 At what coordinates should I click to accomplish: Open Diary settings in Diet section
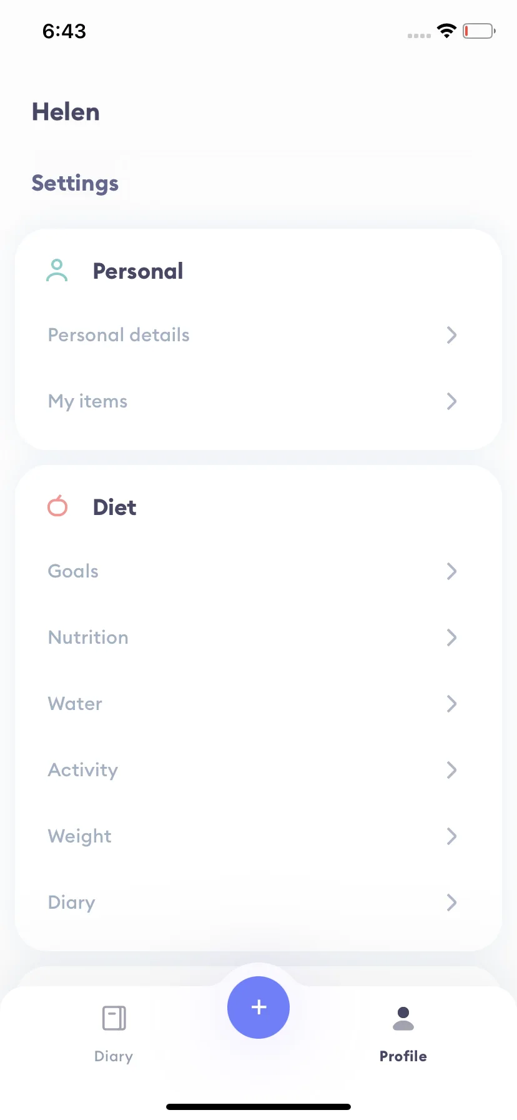point(258,902)
